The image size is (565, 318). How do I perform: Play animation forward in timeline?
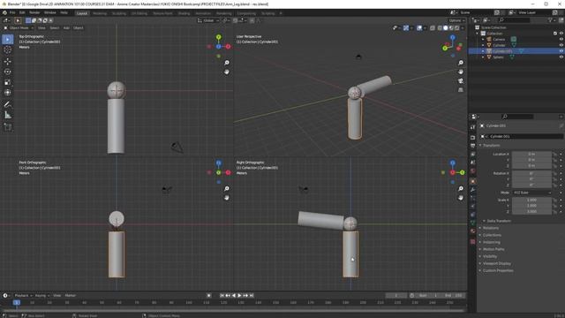[x=239, y=295]
